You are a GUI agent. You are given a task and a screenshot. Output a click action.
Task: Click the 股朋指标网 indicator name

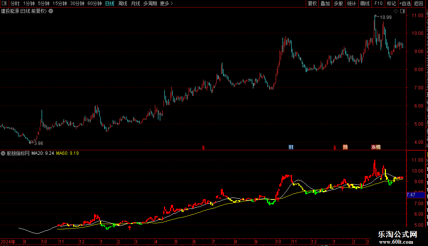18,153
